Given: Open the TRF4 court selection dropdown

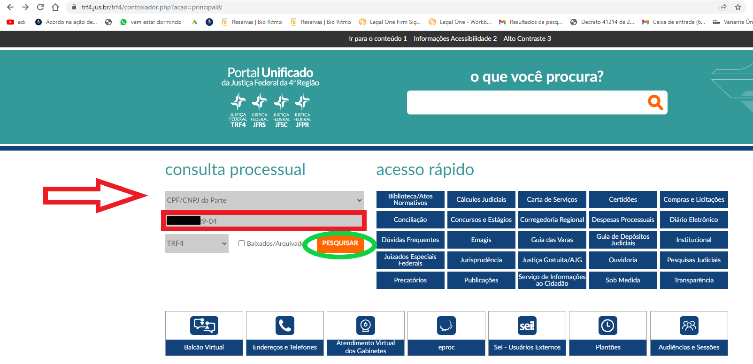Looking at the screenshot, I should [197, 243].
